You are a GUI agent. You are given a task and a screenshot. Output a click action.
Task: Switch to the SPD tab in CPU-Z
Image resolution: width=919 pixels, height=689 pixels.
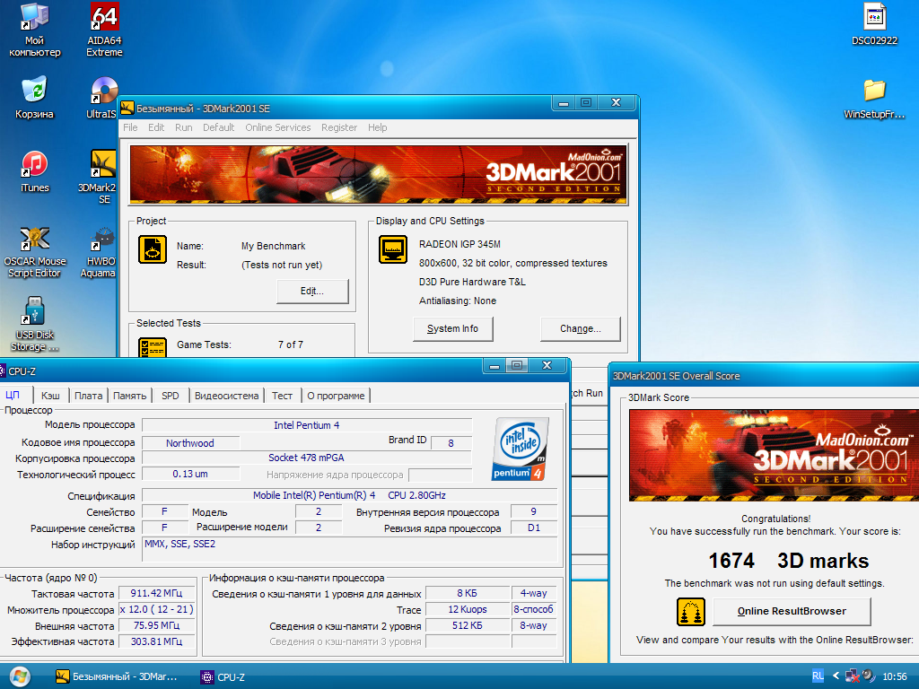point(170,396)
